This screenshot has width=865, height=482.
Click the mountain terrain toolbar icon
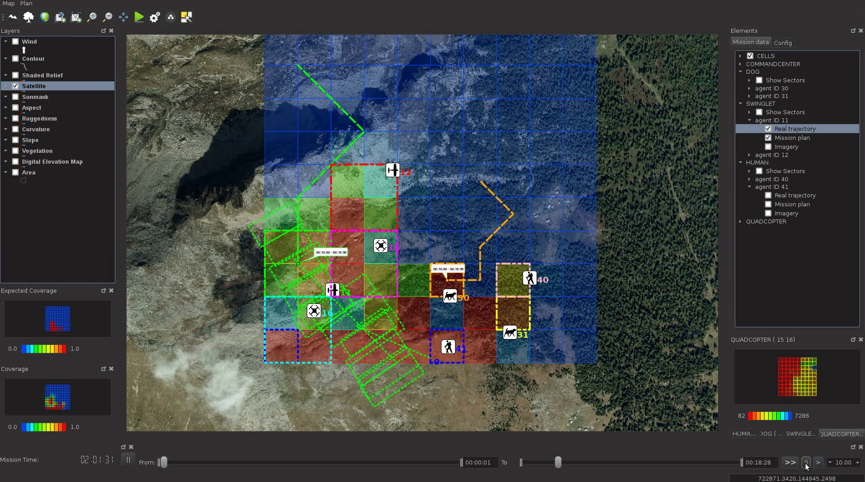click(13, 17)
